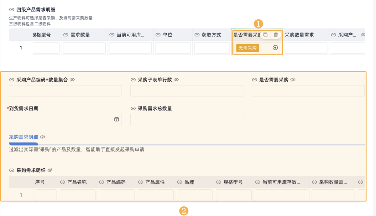Click the link icon beside 采购子表单行数

133,80
